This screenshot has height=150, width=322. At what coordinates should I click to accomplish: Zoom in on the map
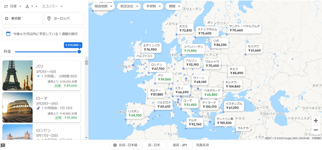pyautogui.click(x=316, y=121)
